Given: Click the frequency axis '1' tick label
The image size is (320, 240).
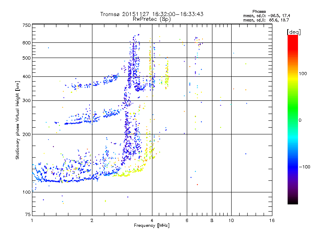Looking at the screenshot, I should 32,220.
